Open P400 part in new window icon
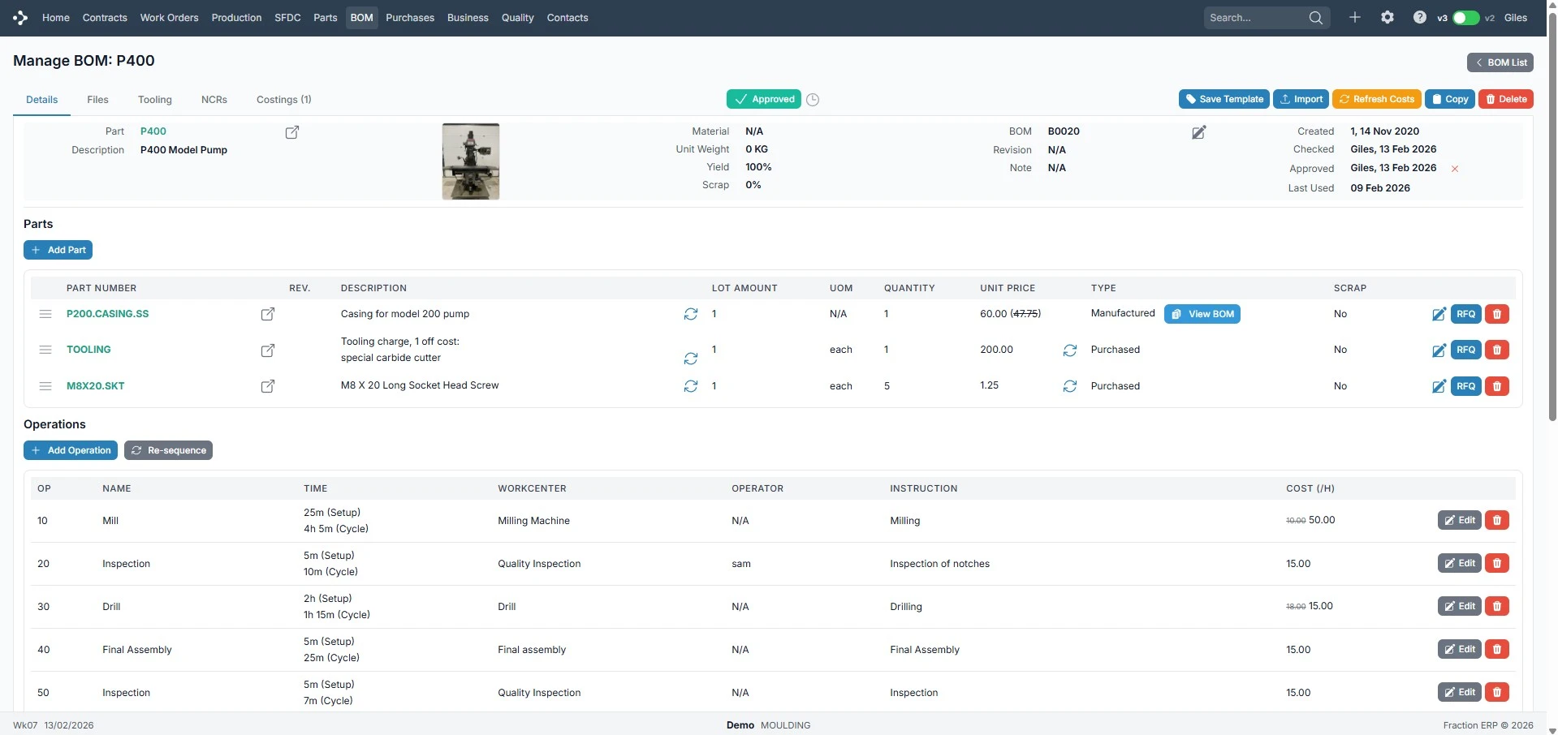The width and height of the screenshot is (1558, 735). coord(292,132)
